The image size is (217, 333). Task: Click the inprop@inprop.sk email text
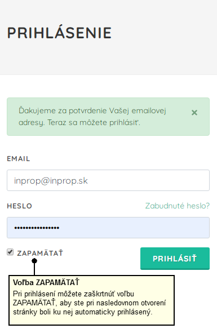click(51, 181)
